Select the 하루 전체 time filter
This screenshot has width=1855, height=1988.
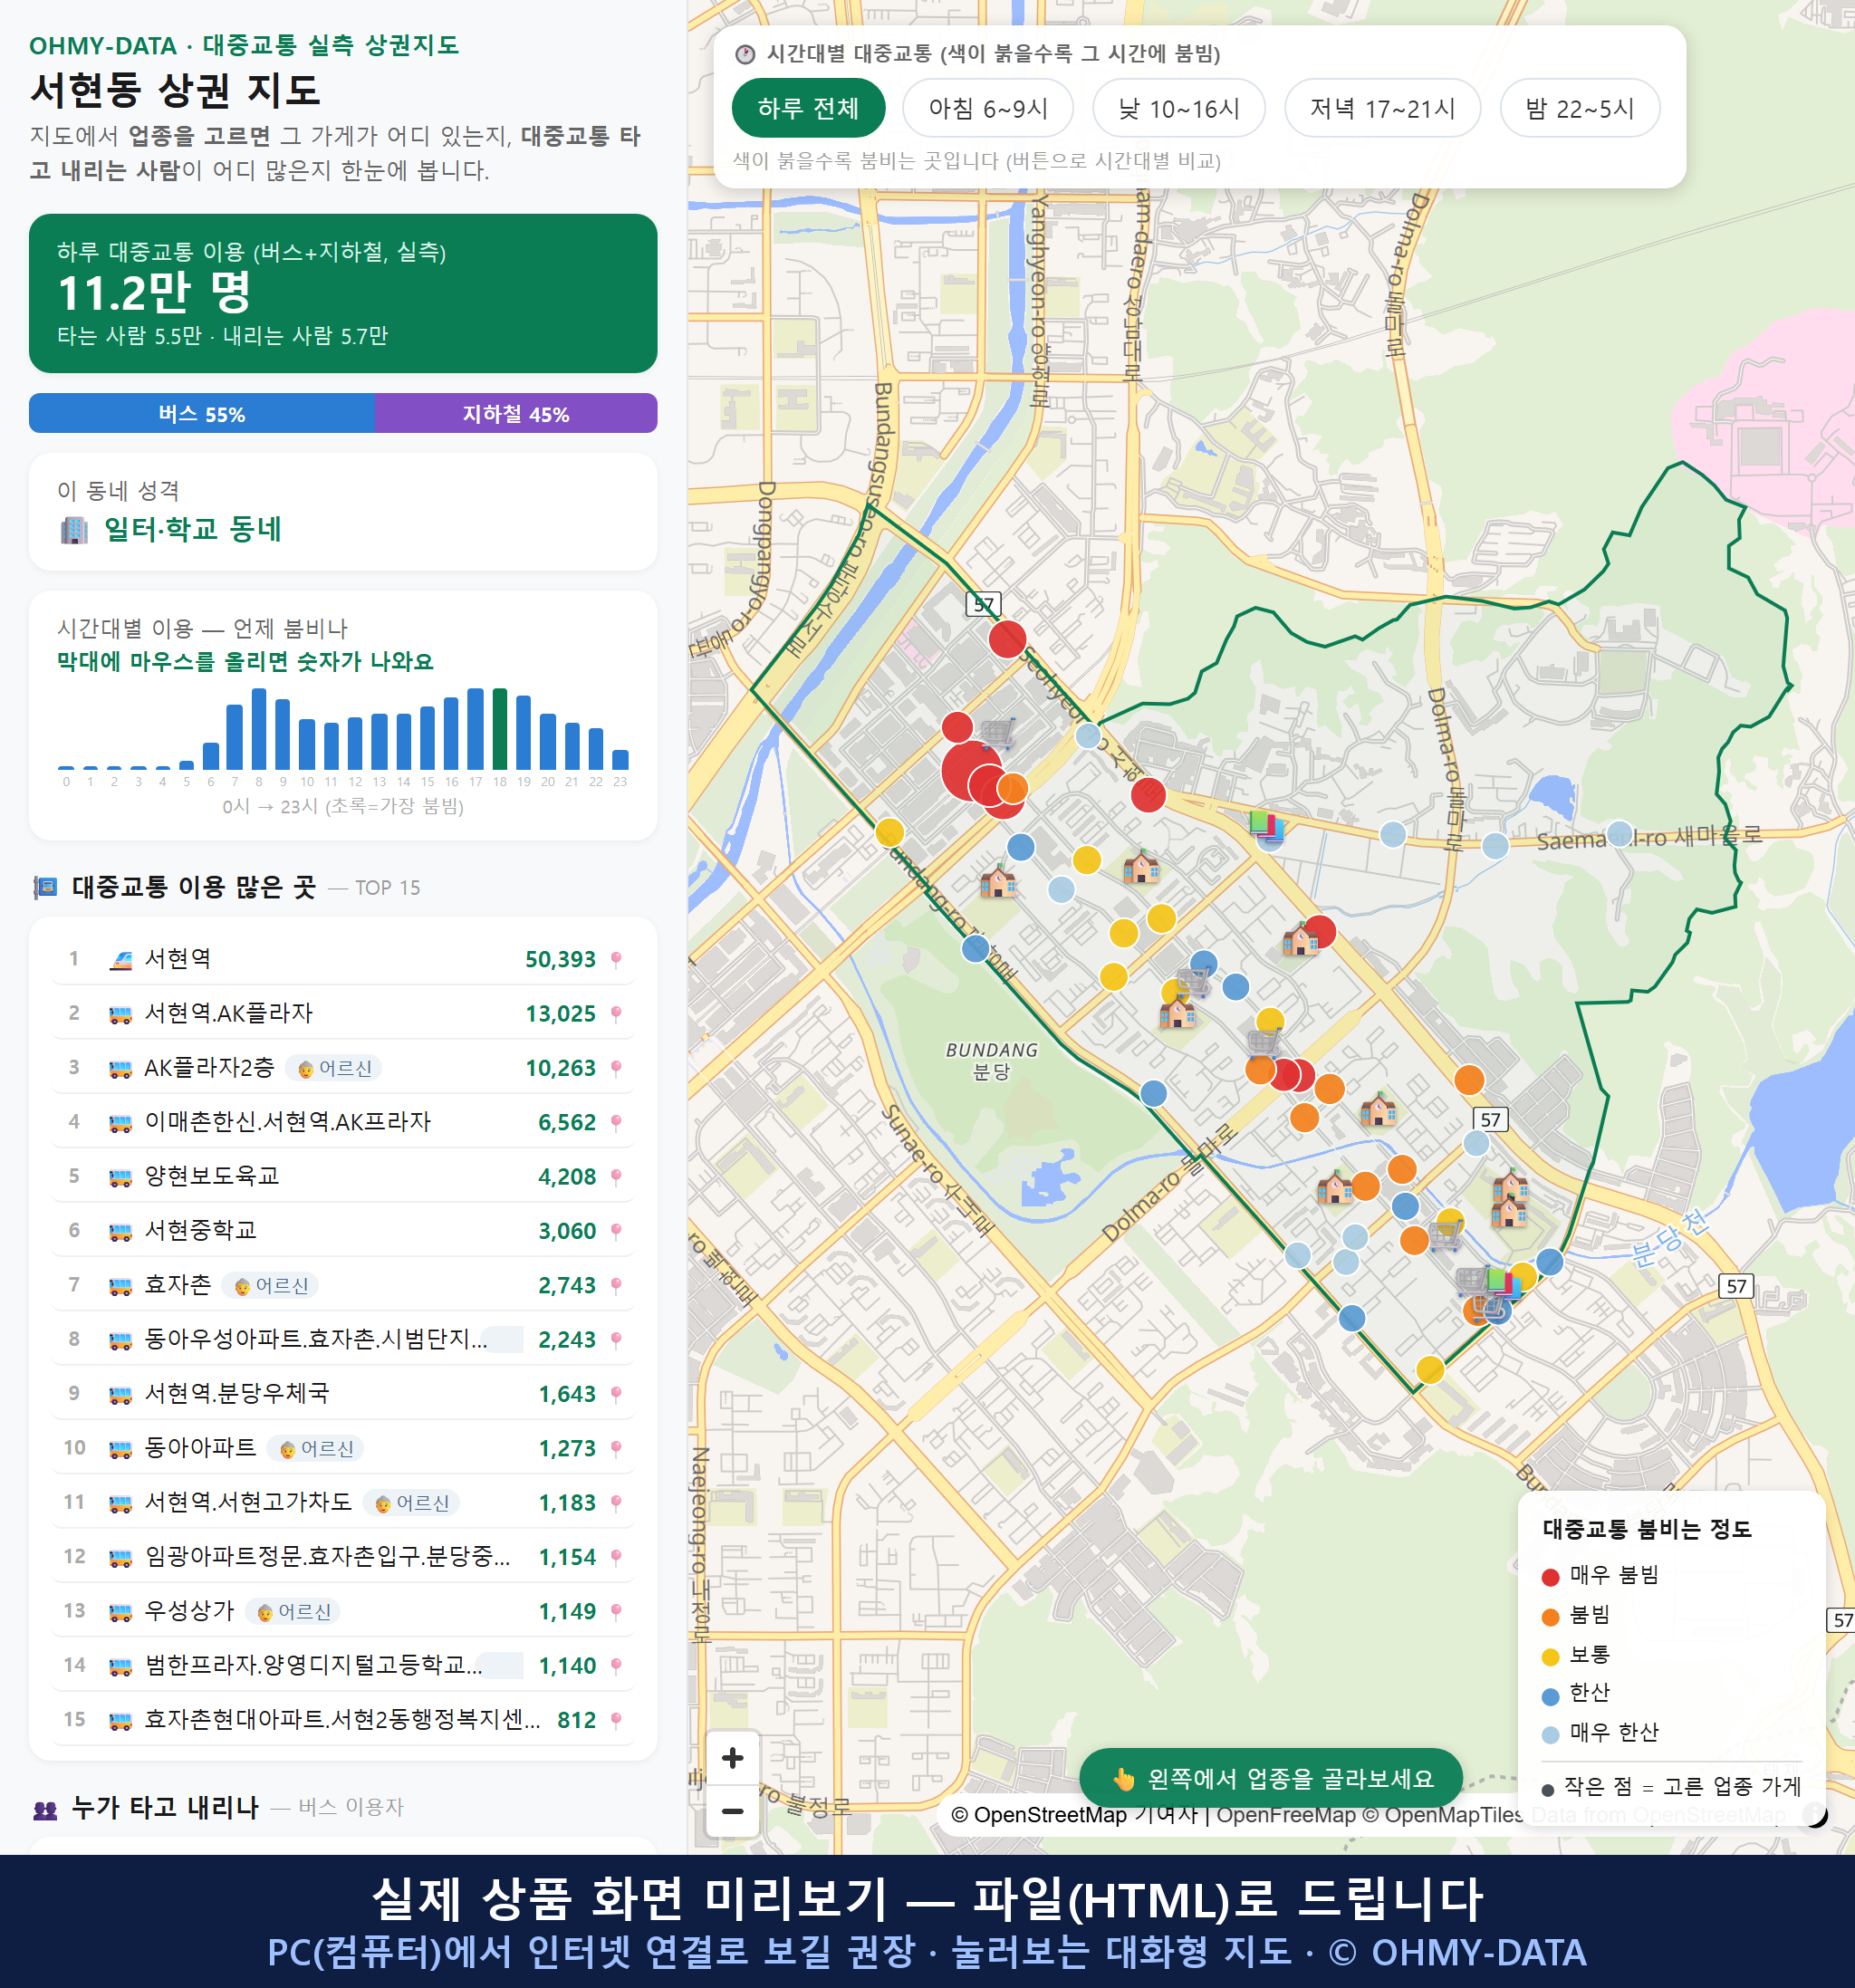(808, 108)
